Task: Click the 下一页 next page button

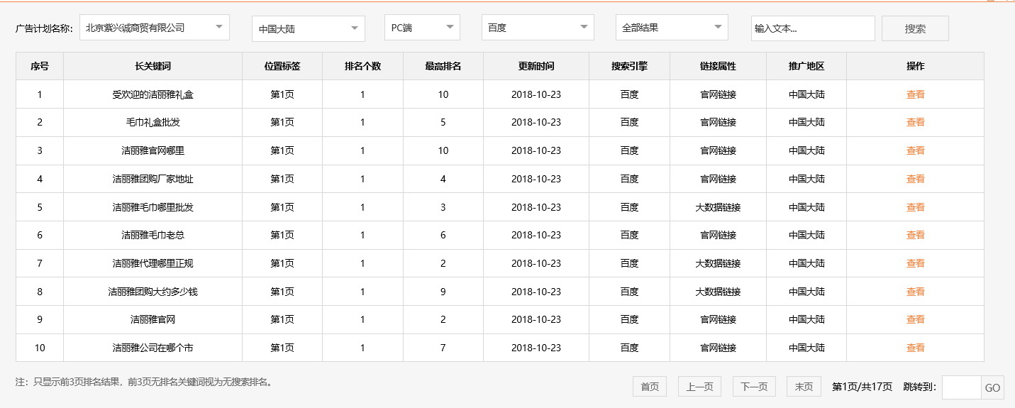Action: point(754,387)
